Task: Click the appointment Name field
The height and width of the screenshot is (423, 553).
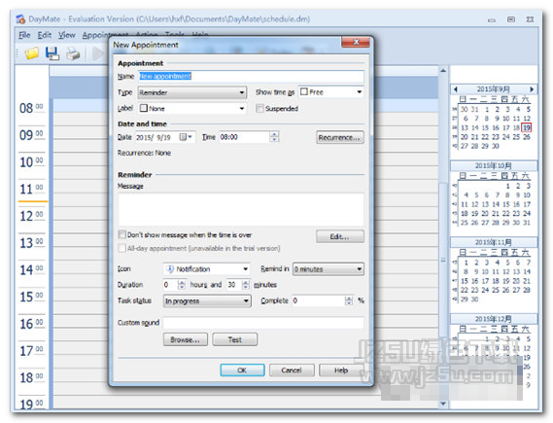Action: (251, 76)
